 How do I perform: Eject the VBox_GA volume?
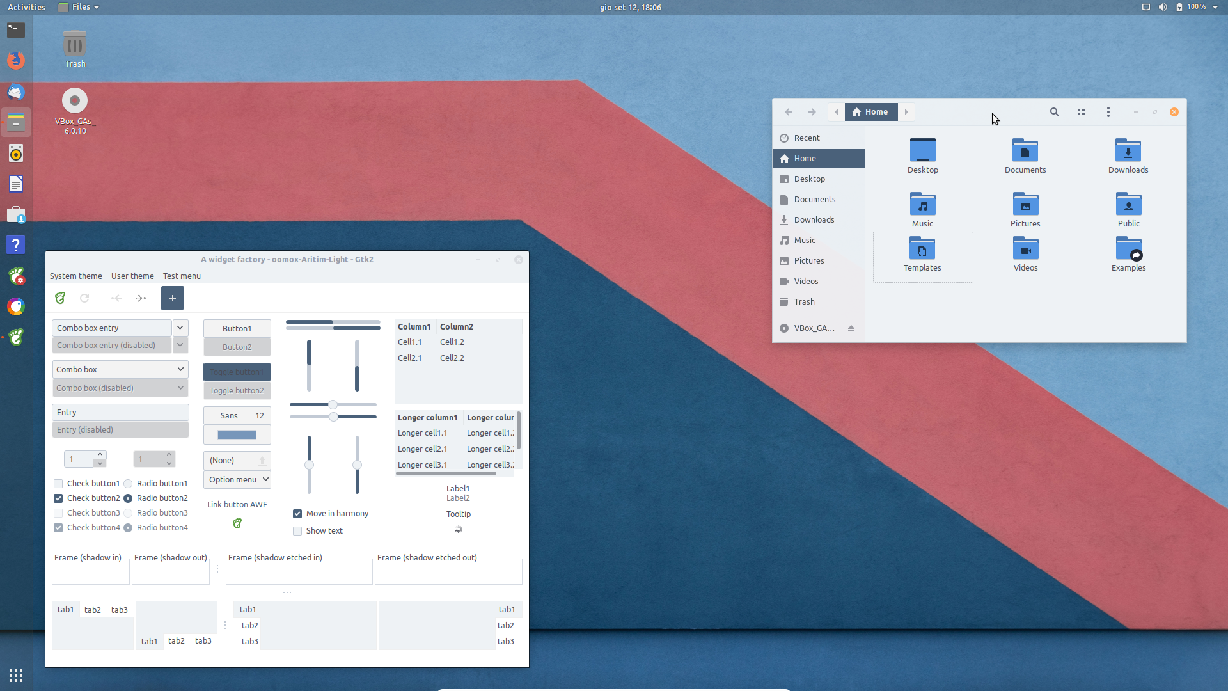tap(851, 328)
